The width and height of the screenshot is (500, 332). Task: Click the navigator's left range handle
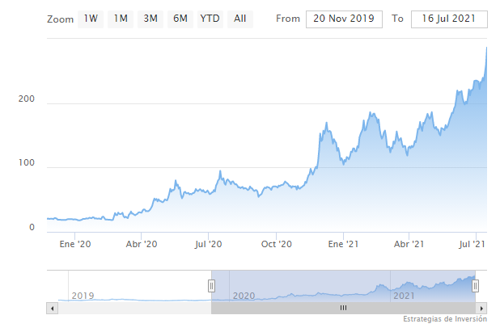211,285
